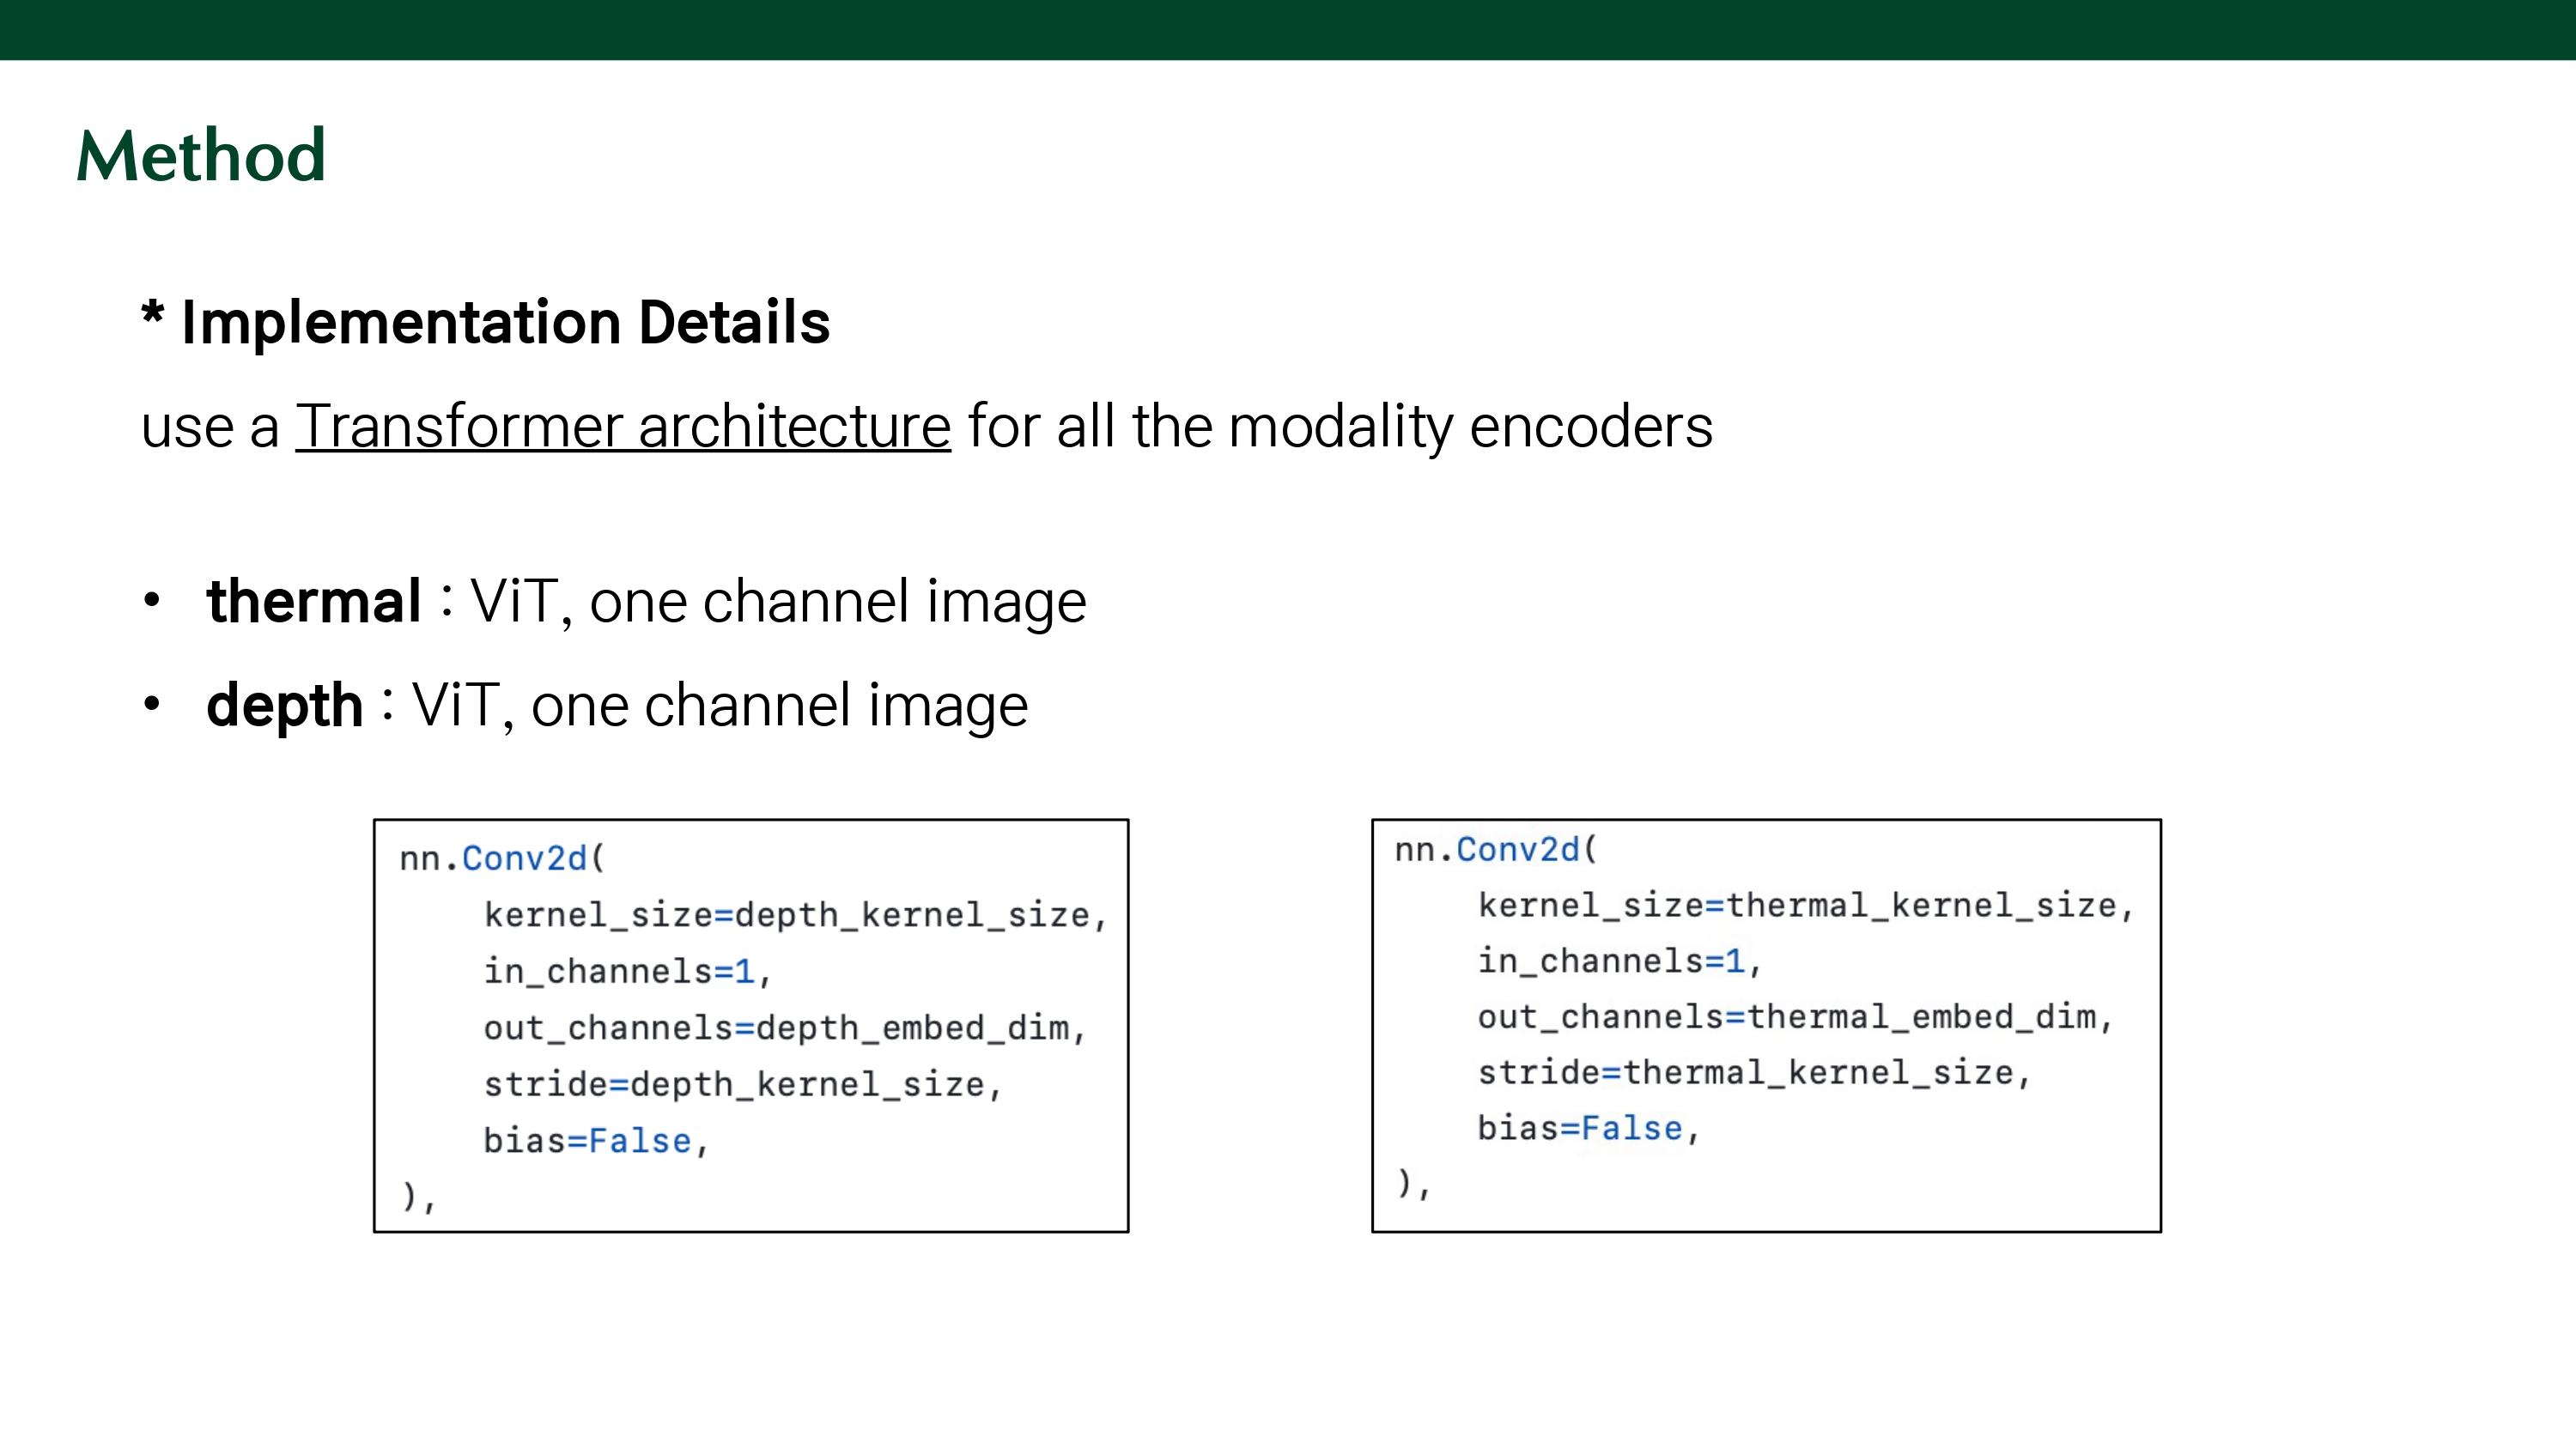Click in_channels=1 in thermal code box
This screenshot has width=2576, height=1449.
pos(1618,961)
